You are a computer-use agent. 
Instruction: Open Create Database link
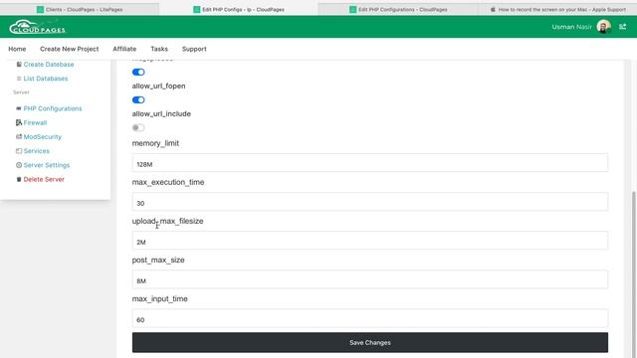(x=49, y=64)
